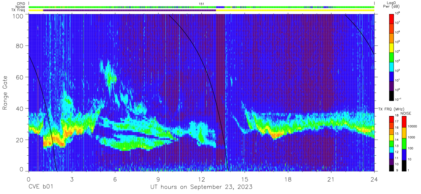Click the UT hours on September 23, 2023 caption
This screenshot has width=421, height=194.
point(201,187)
